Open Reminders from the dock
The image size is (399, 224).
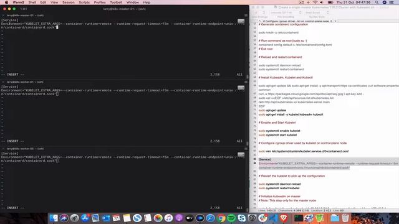pyautogui.click(x=147, y=218)
